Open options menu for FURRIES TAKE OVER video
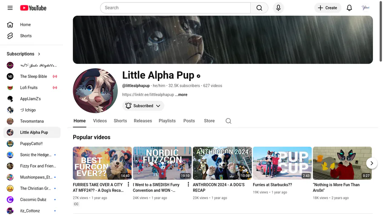 click(x=128, y=184)
